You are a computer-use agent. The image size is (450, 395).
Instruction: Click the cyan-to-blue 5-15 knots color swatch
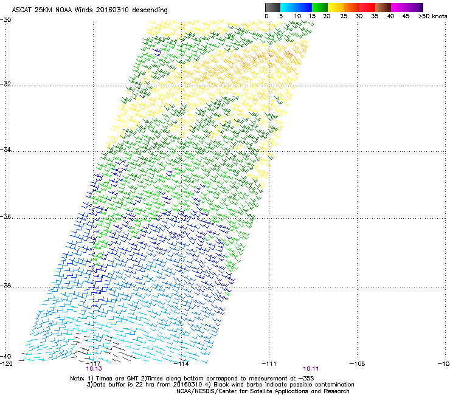296,7
